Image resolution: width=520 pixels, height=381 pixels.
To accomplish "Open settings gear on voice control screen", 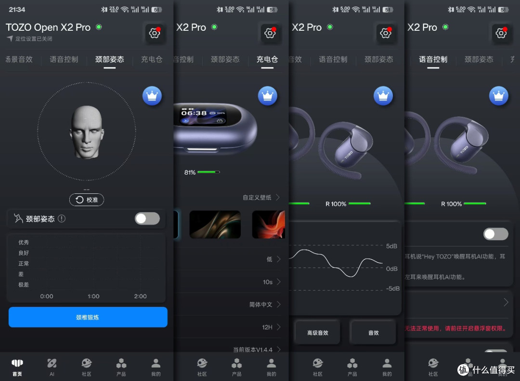I will point(501,33).
